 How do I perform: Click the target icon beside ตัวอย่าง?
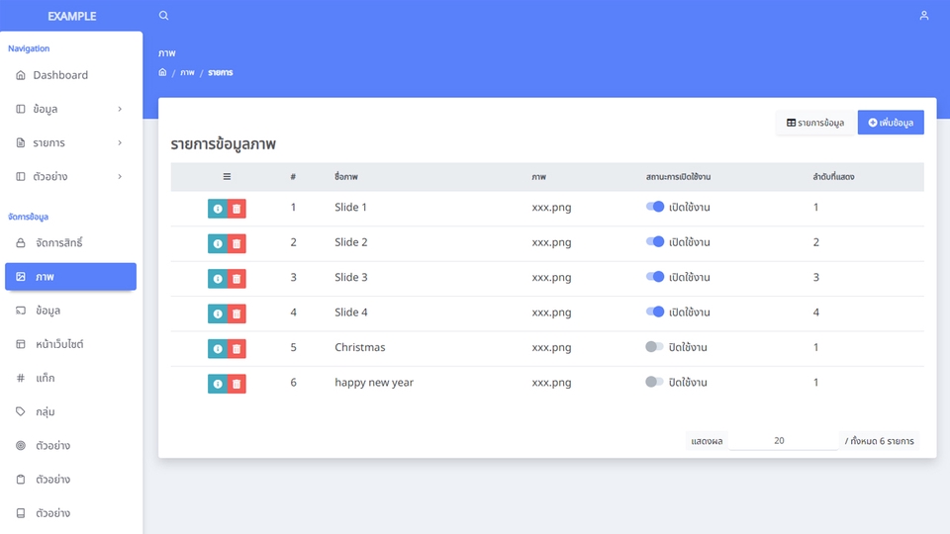[21, 446]
